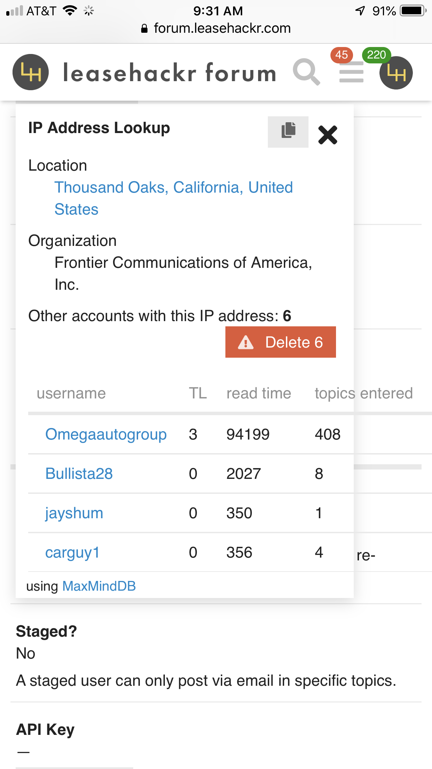Screen dimensions: 432x769
Task: Tap the forum.leasehackr.com address bar
Action: 216,28
